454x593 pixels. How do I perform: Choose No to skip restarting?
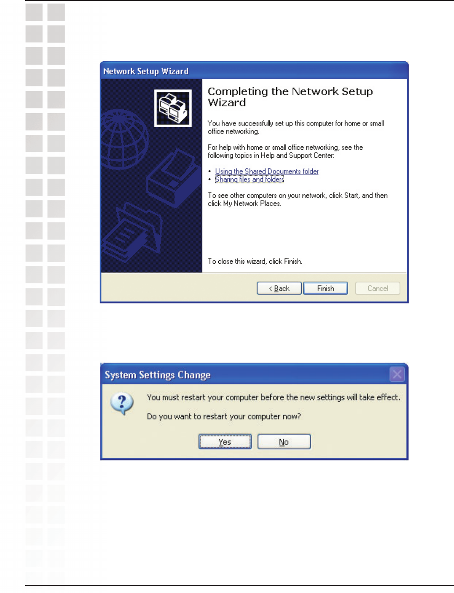point(284,442)
